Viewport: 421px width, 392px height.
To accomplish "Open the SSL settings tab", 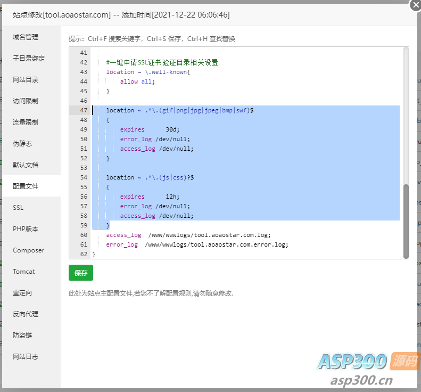I will click(18, 208).
